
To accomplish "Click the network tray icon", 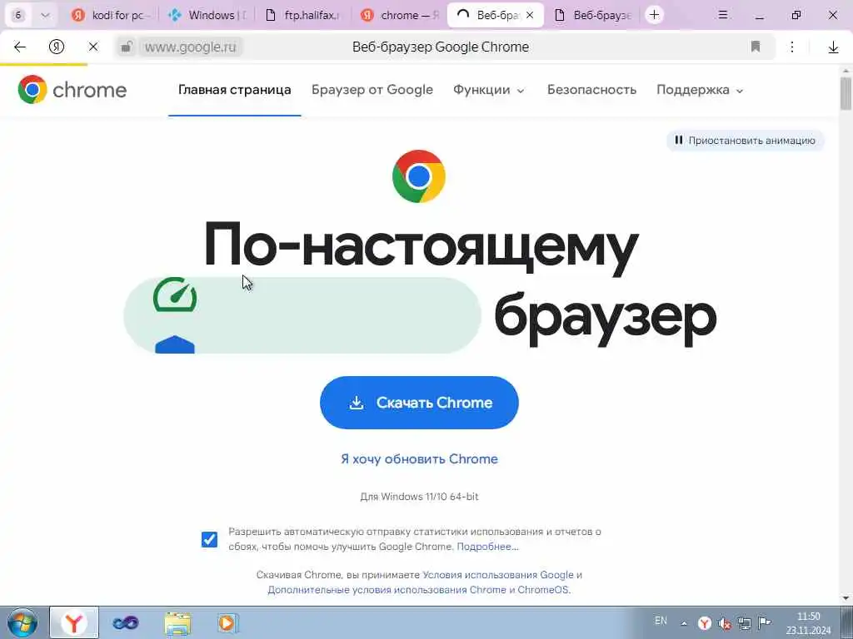I will (744, 623).
